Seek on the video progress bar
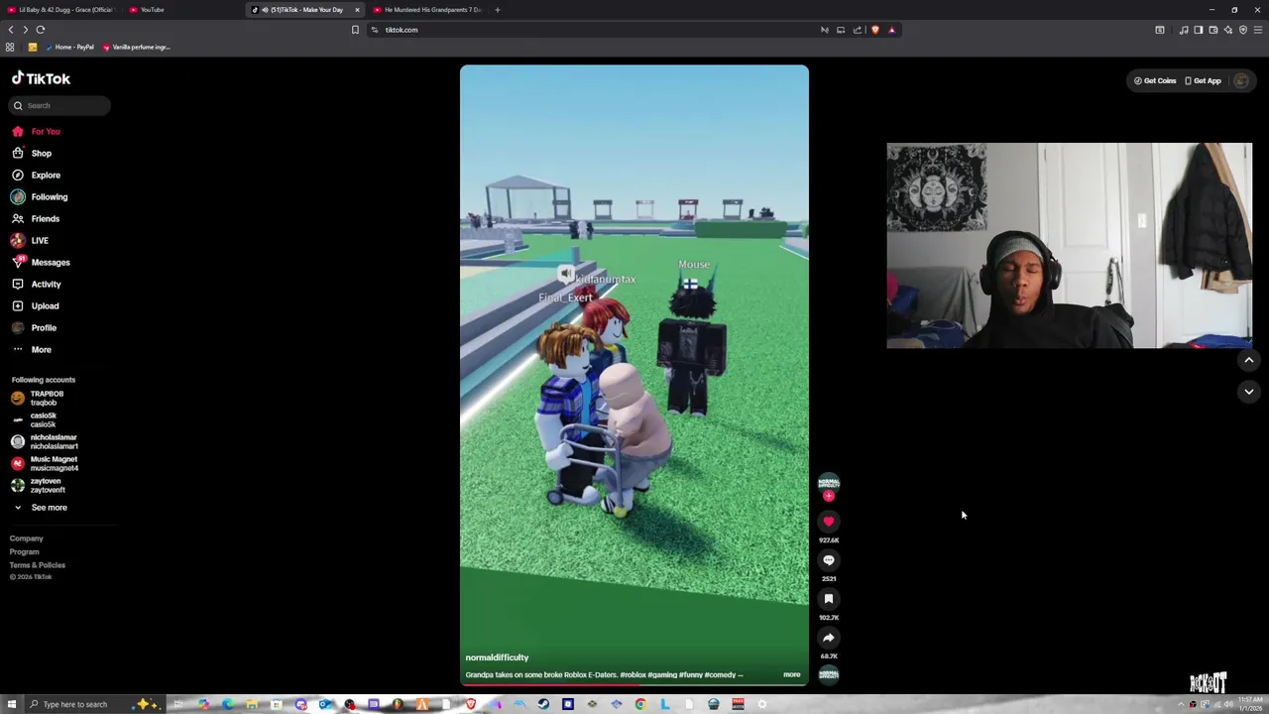This screenshot has height=714, width=1269. coord(634,684)
